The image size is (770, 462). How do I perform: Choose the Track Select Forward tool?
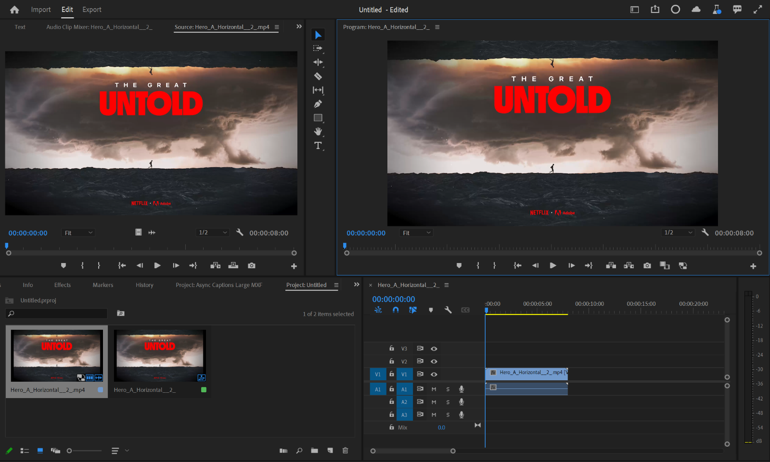(x=318, y=48)
